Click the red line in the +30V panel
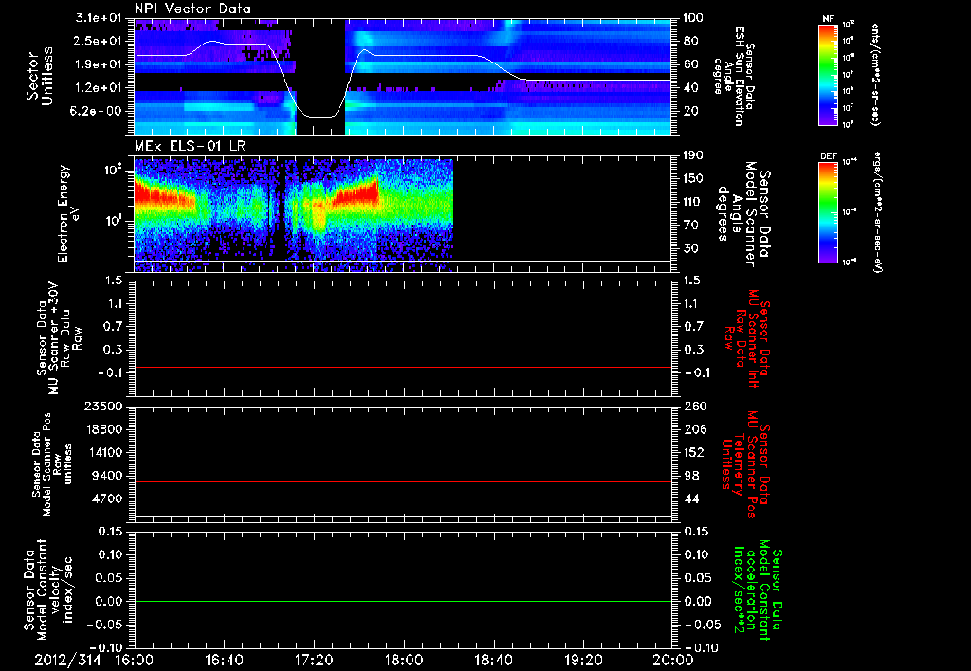This screenshot has height=671, width=971. click(402, 367)
